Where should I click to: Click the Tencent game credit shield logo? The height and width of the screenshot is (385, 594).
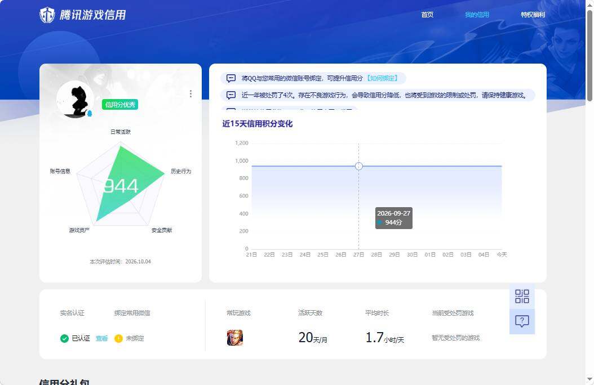[47, 15]
